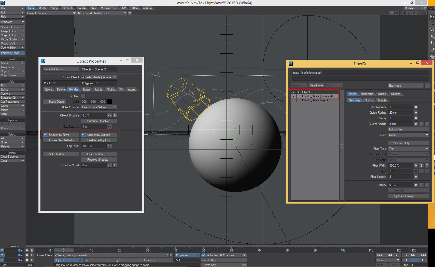
Task: Click the pause playback button
Action: coord(414,260)
